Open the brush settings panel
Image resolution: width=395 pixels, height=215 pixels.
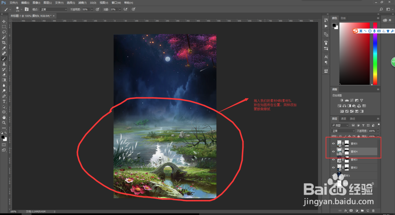26,9
